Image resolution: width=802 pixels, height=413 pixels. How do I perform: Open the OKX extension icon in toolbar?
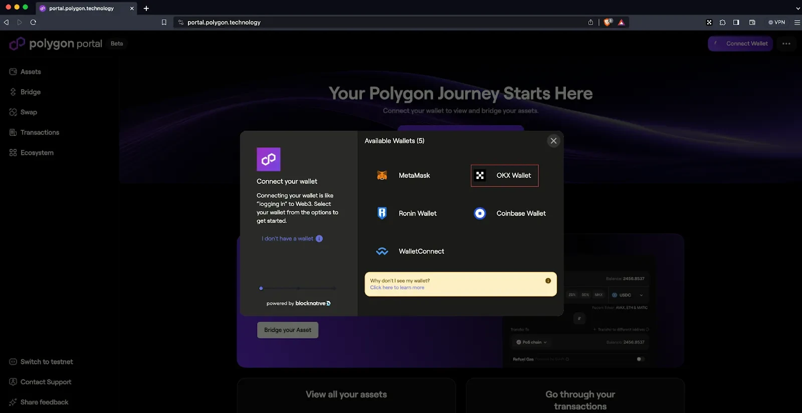tap(709, 22)
